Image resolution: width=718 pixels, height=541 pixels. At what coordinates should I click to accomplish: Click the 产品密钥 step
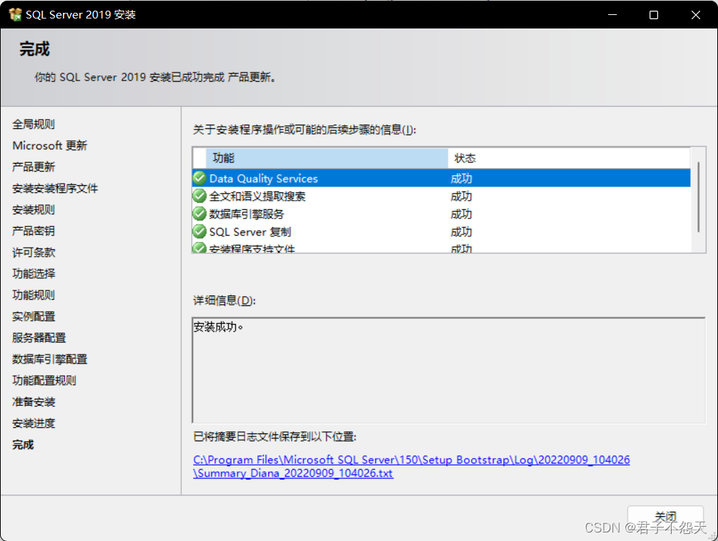[34, 231]
